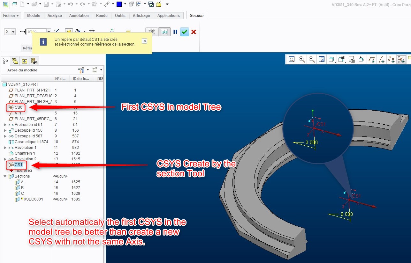Open the folder browser panel tab
This screenshot has width=411, height=263.
click(15, 61)
